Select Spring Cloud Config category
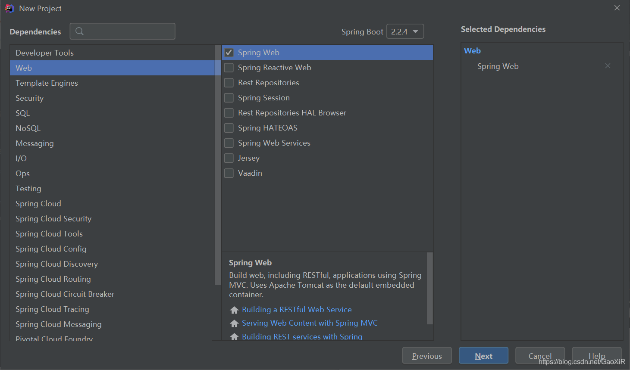This screenshot has height=370, width=630. [112, 249]
